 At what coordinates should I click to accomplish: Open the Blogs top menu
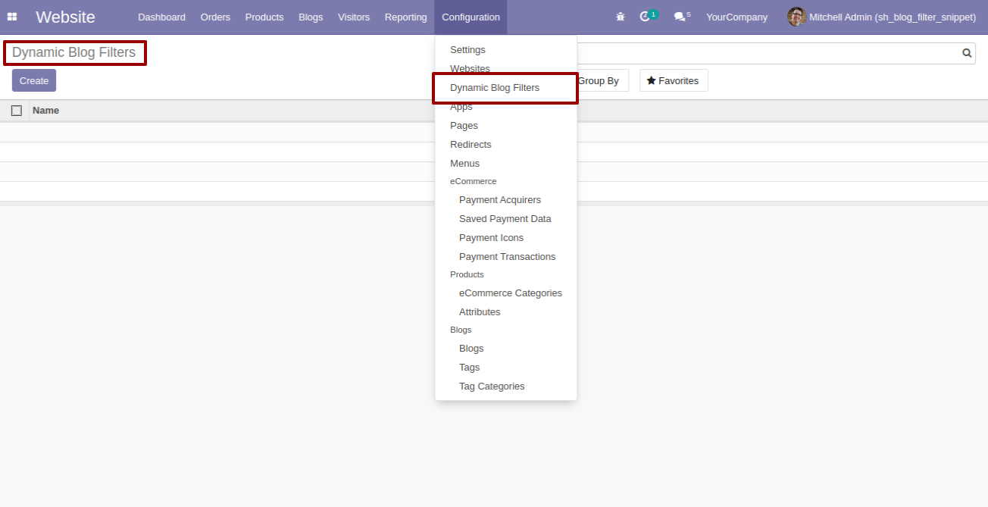(x=311, y=17)
